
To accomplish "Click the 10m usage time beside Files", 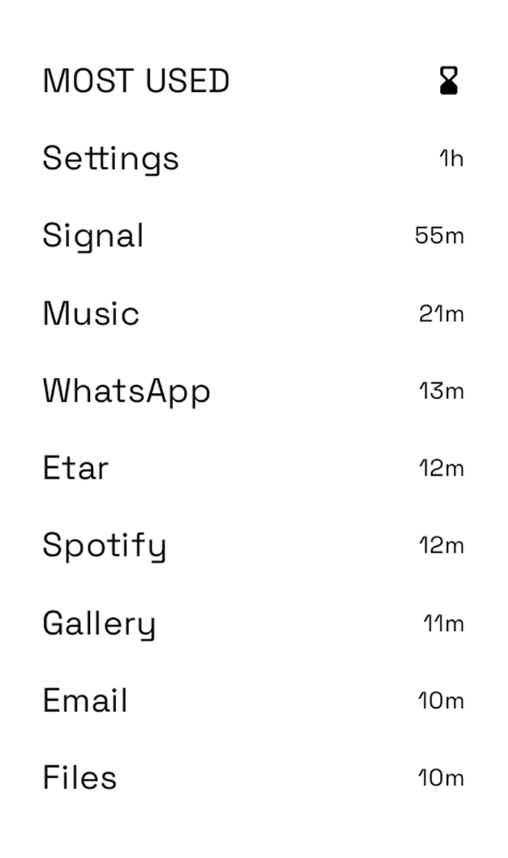I will point(440,778).
